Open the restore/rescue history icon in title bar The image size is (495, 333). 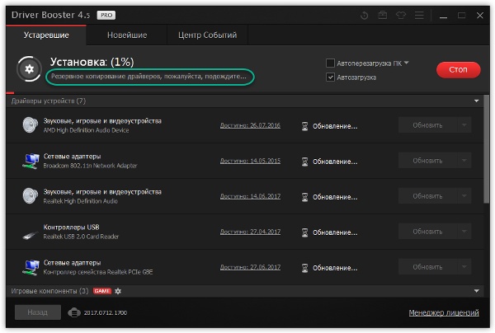tap(365, 15)
